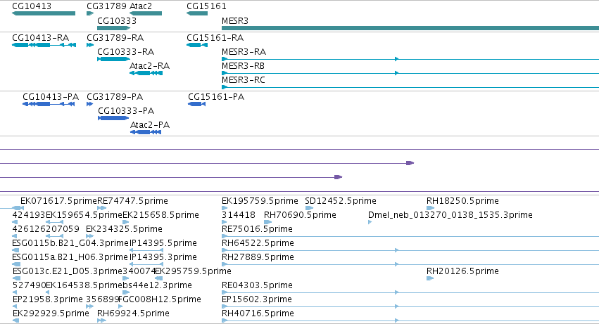This screenshot has width=599, height=324.
Task: Select the RH70690.5prime EST label
Action: [x=300, y=215]
